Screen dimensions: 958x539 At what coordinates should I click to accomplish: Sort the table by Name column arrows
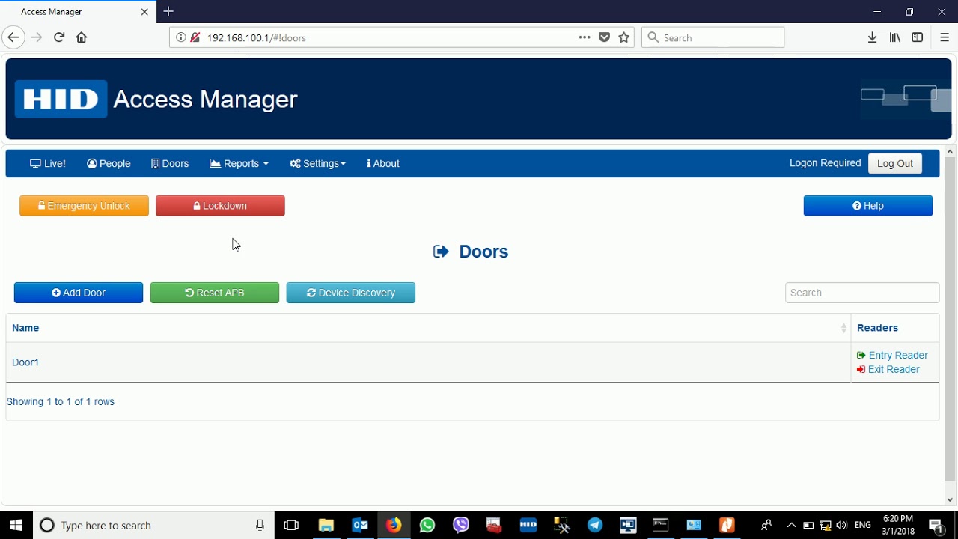coord(843,328)
